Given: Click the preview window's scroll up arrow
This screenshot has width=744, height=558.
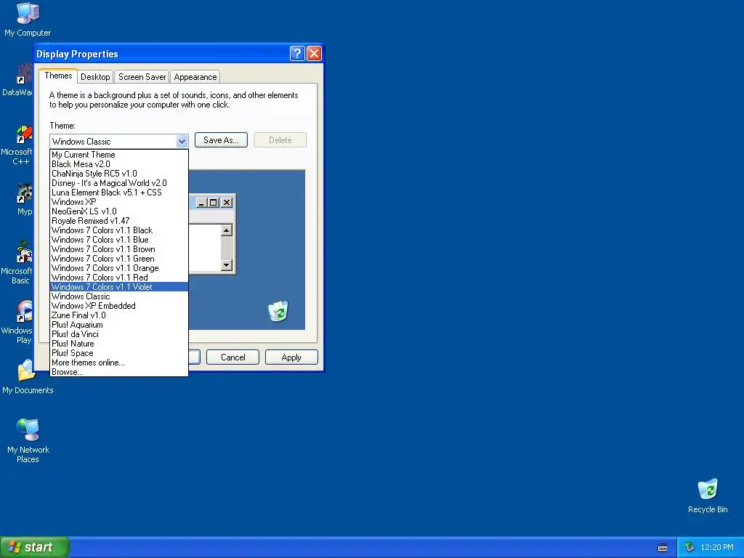Looking at the screenshot, I should pos(227,230).
